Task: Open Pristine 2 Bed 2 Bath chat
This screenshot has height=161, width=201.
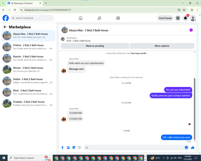Action: point(28,47)
